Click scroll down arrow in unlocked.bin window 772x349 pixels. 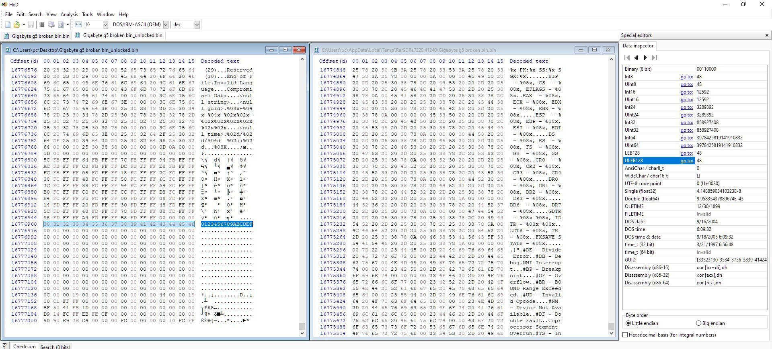(x=302, y=333)
